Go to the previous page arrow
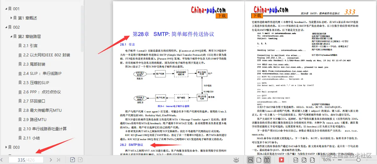Viewport: 377px width, 164px height. (x=2, y=160)
